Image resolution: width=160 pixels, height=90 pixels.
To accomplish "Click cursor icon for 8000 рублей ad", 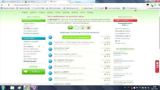I will (x=50, y=49).
